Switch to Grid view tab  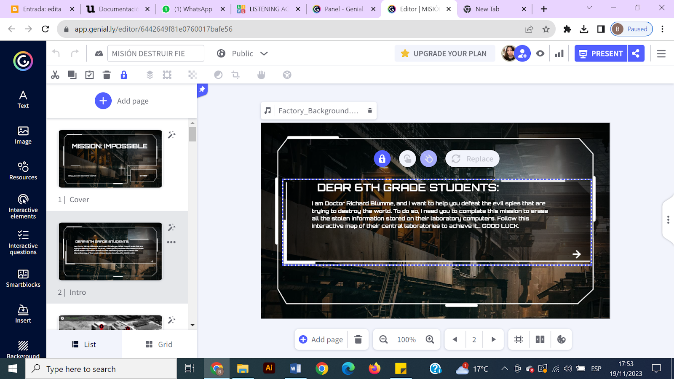pos(159,344)
